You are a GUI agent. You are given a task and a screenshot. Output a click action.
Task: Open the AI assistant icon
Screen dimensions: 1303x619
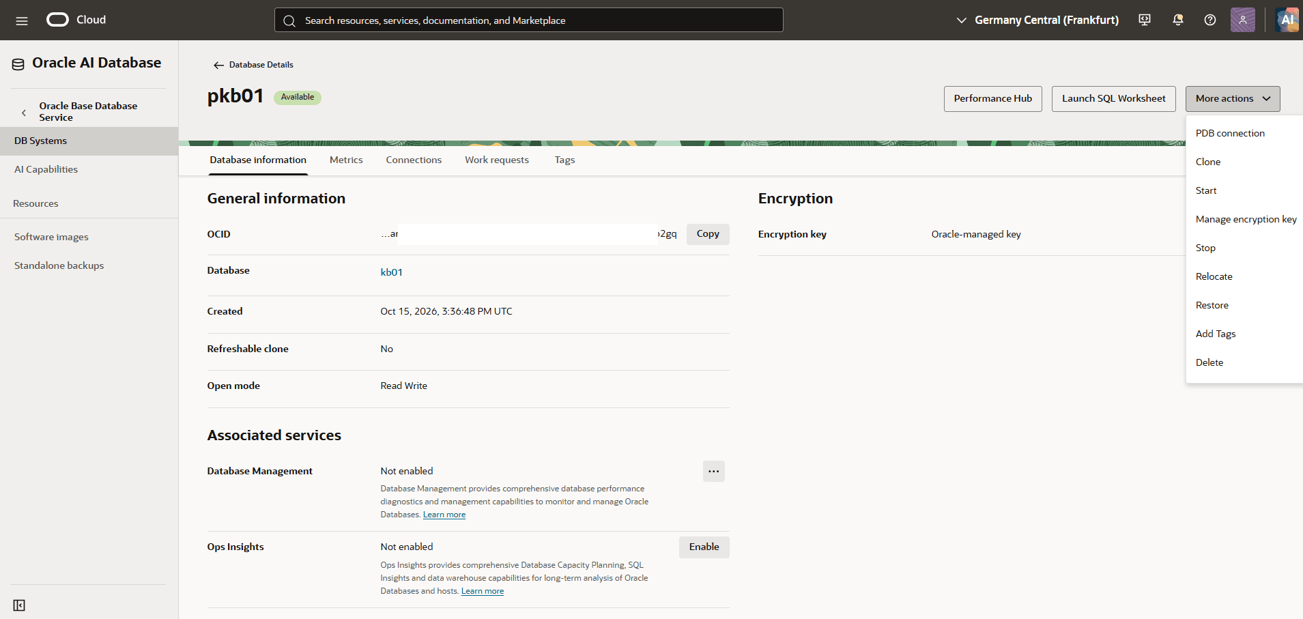pos(1287,20)
